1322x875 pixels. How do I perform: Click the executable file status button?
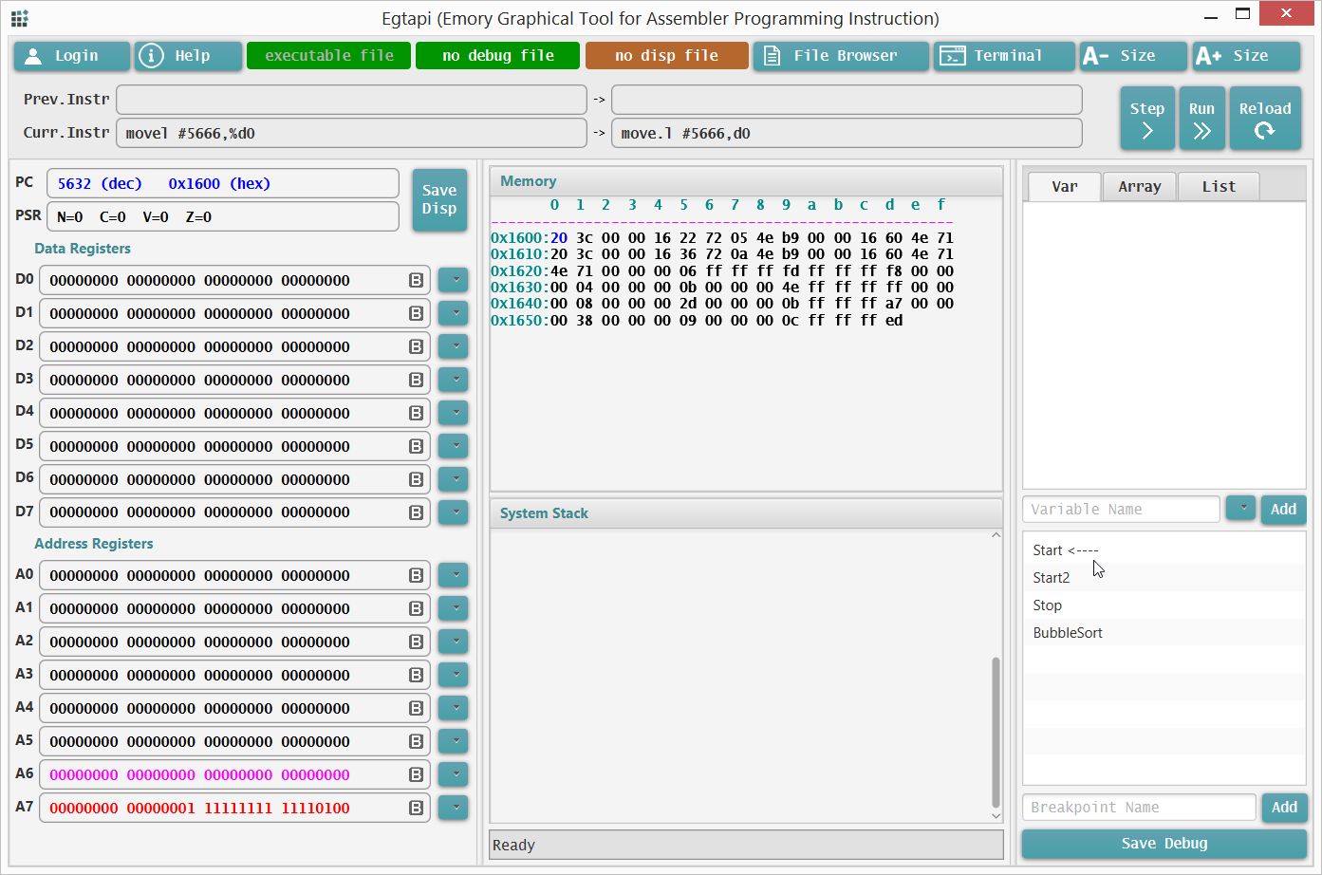(x=328, y=56)
